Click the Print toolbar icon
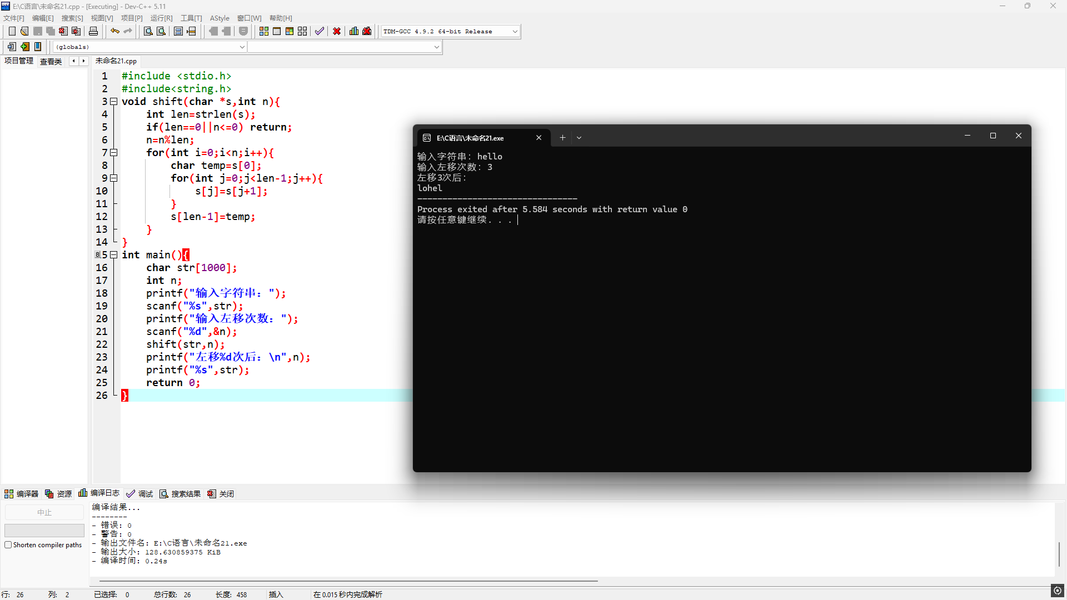 (93, 31)
